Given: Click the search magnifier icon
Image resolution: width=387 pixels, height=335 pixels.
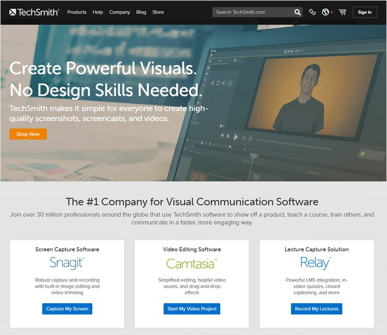Looking at the screenshot, I should [x=297, y=12].
